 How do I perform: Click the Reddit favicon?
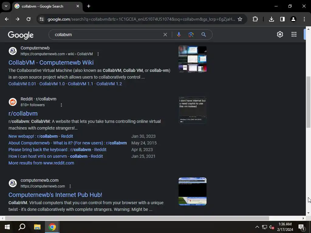click(x=13, y=102)
